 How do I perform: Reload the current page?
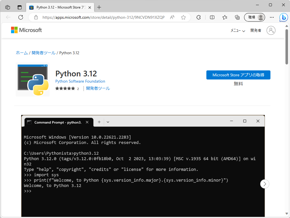20,17
